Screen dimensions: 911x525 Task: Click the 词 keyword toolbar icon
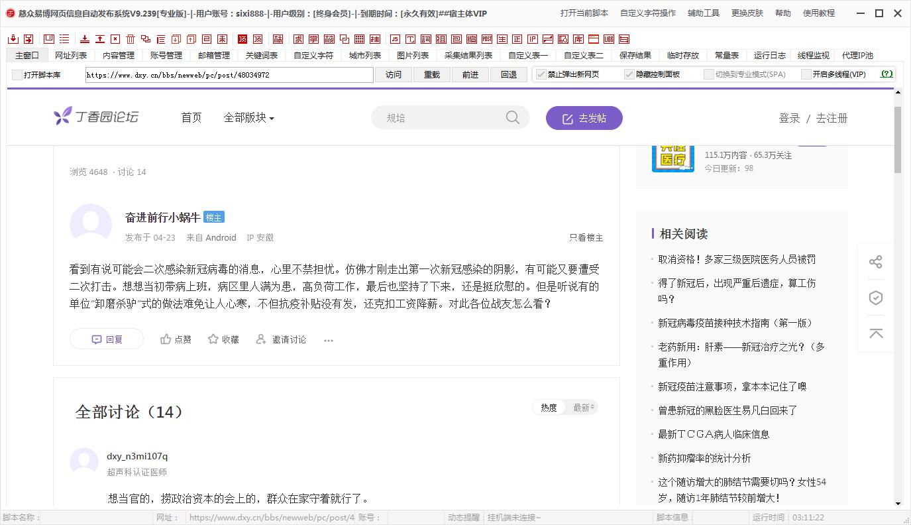425,39
